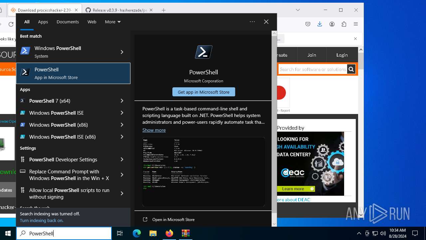426x240 pixels.
Task: Switch to Firefox in taskbar
Action: coord(169,233)
